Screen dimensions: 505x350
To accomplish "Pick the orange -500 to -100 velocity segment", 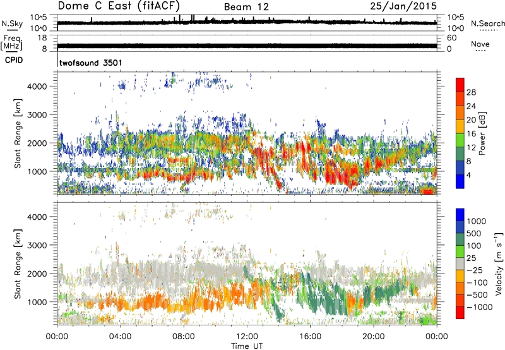I will click(460, 288).
